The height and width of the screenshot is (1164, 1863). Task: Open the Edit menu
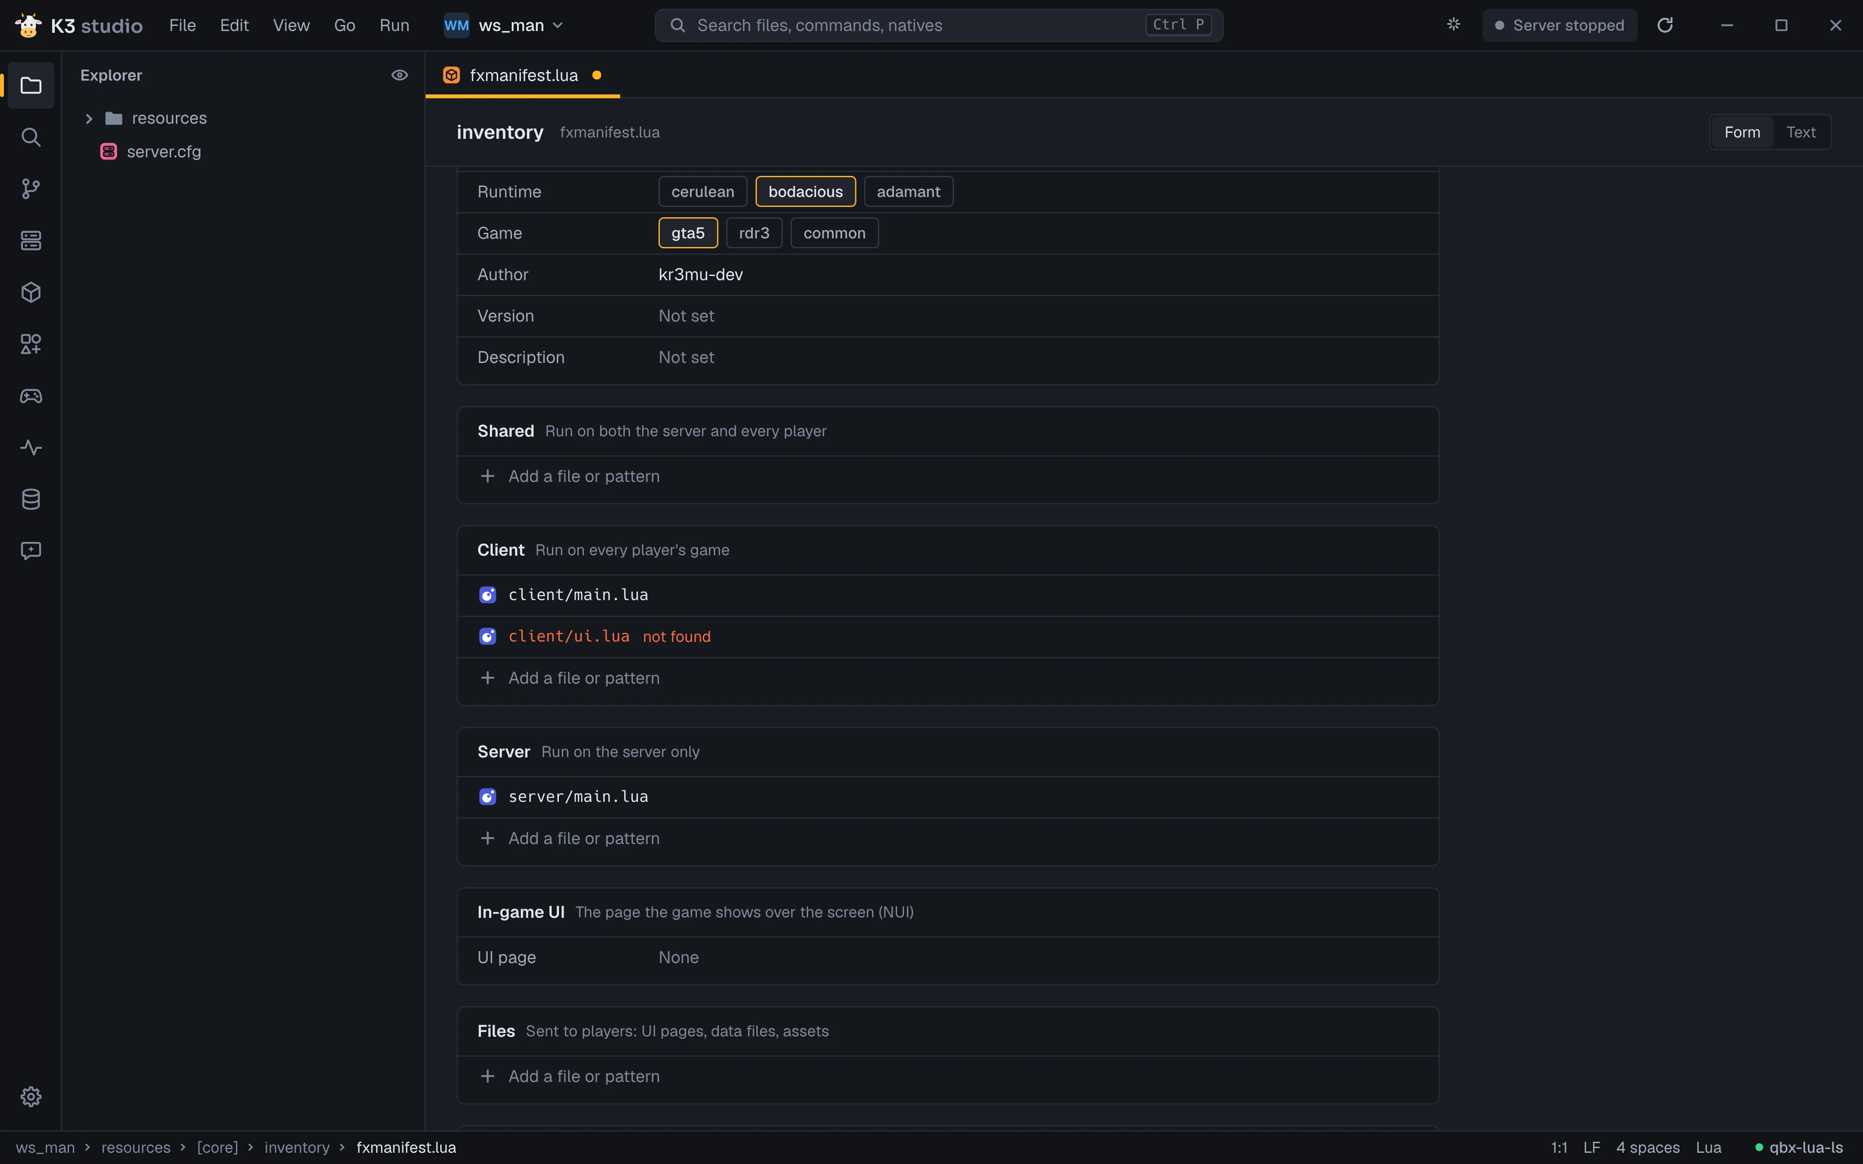tap(234, 25)
